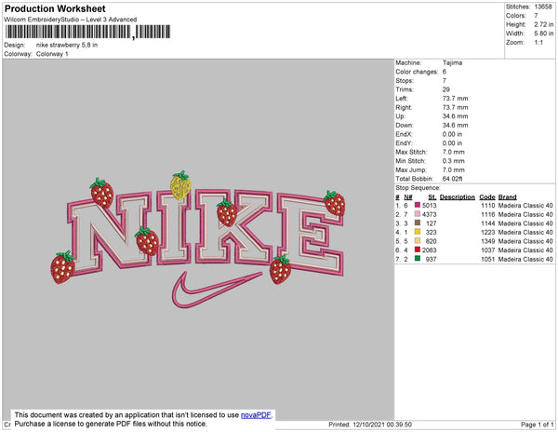
Task: Click the stitches count '13658'
Action: 543,7
